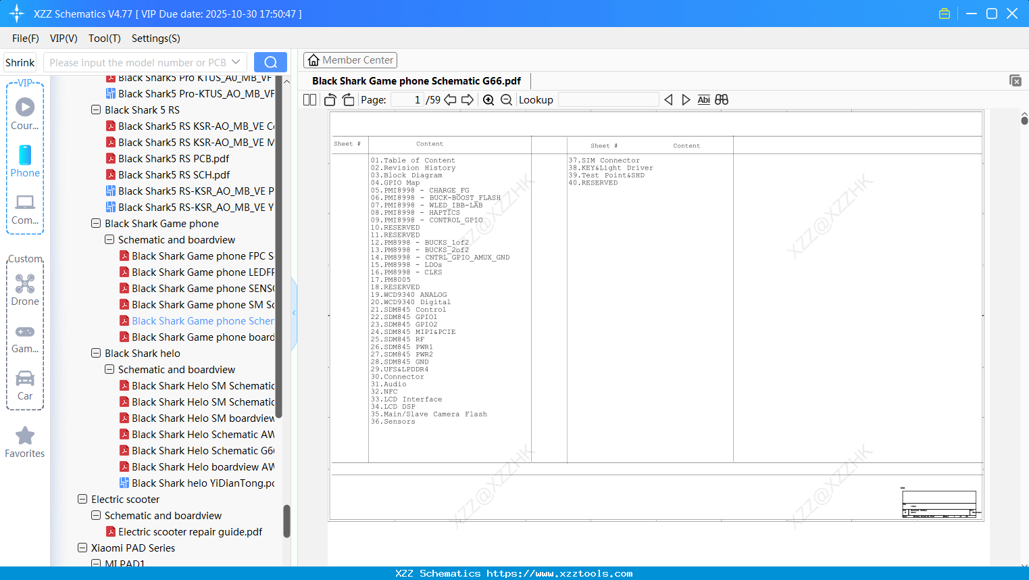Viewport: 1029px width, 580px height.
Task: Open Black Shark5 RS PCB.pdf
Action: coord(174,158)
